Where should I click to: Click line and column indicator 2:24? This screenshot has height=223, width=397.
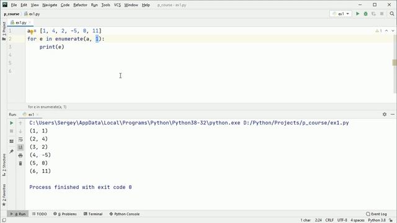pos(318,221)
